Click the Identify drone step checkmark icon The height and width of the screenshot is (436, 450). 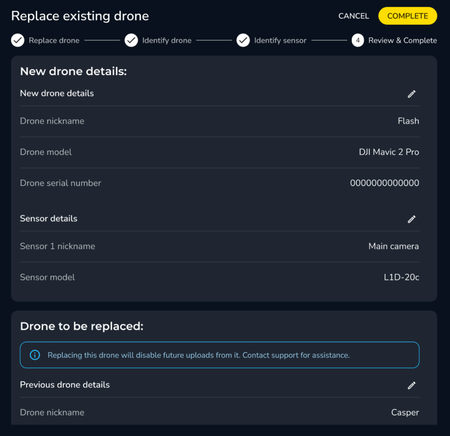coord(131,40)
